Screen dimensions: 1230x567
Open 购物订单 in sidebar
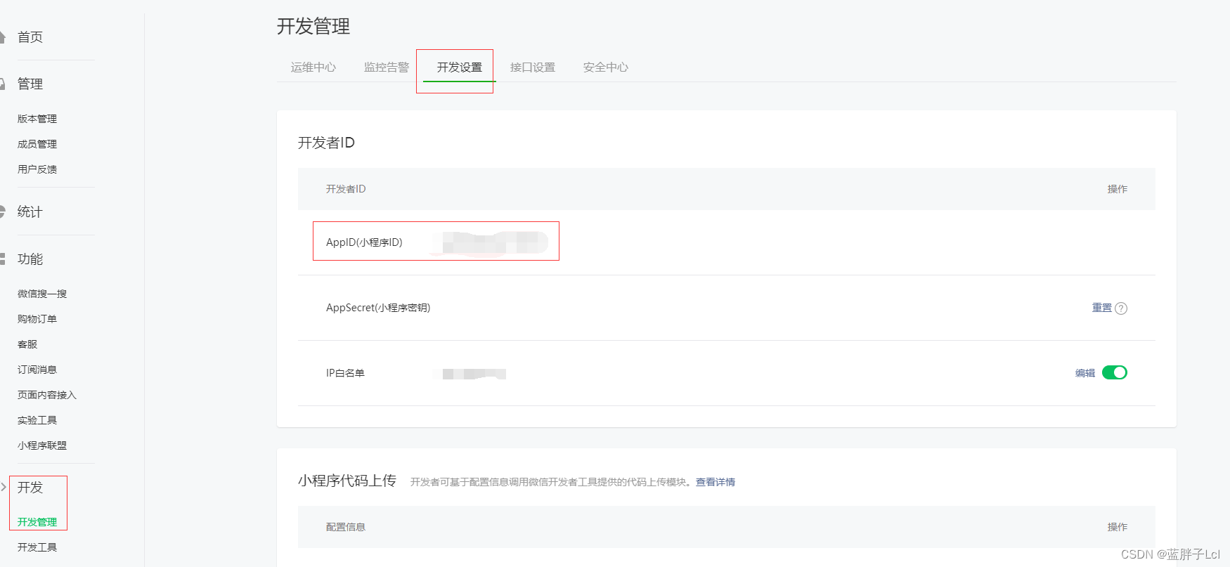37,319
